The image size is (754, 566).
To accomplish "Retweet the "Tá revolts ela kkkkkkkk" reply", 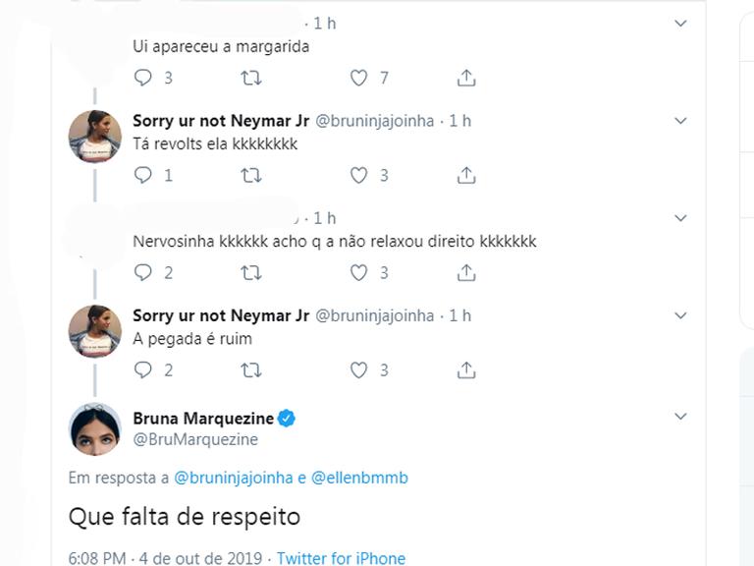I will [251, 175].
